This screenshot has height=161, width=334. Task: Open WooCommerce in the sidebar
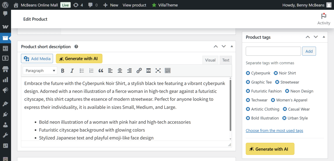point(5,27)
